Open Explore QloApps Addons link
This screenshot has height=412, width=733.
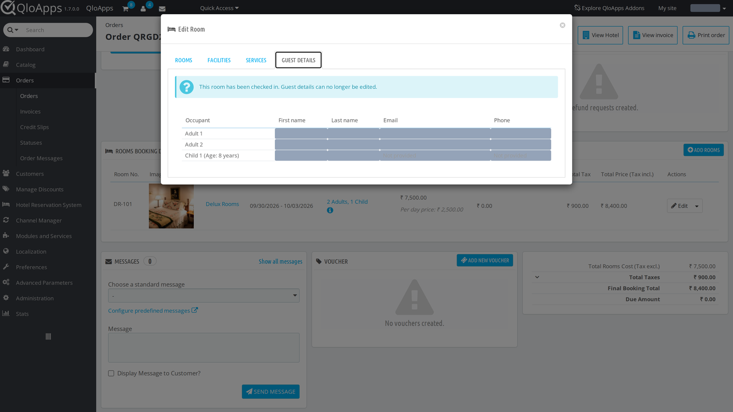609,8
